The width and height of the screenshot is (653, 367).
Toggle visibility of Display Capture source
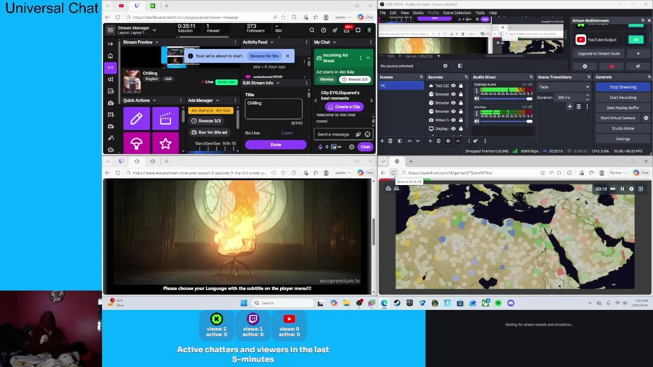453,128
